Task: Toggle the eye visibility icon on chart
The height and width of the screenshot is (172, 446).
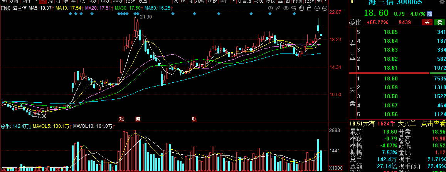Action: (x=286, y=8)
